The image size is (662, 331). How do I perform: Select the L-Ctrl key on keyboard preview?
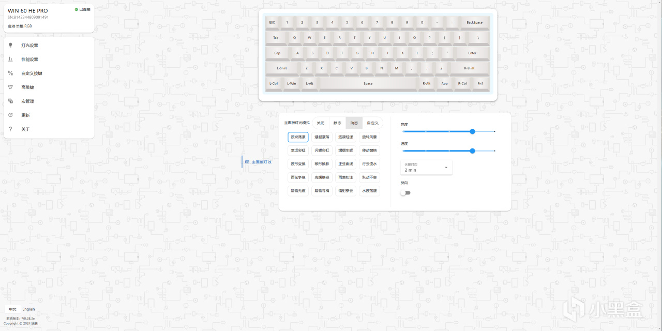coord(274,83)
